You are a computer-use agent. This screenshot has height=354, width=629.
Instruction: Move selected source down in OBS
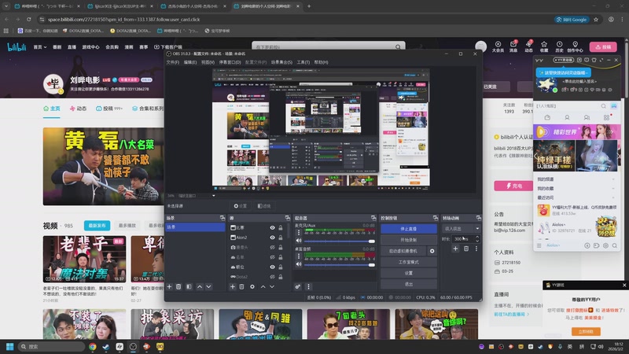point(272,286)
